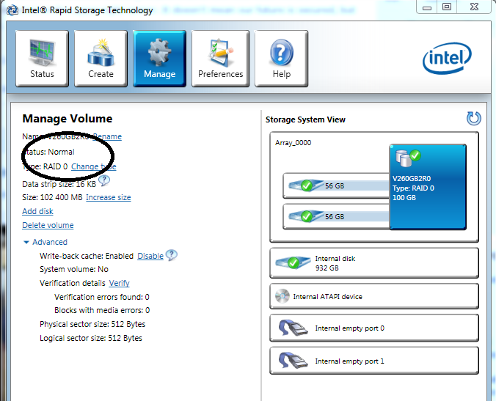This screenshot has width=496, height=401.
Task: Select the second 56 GB array disk
Action: click(x=336, y=216)
